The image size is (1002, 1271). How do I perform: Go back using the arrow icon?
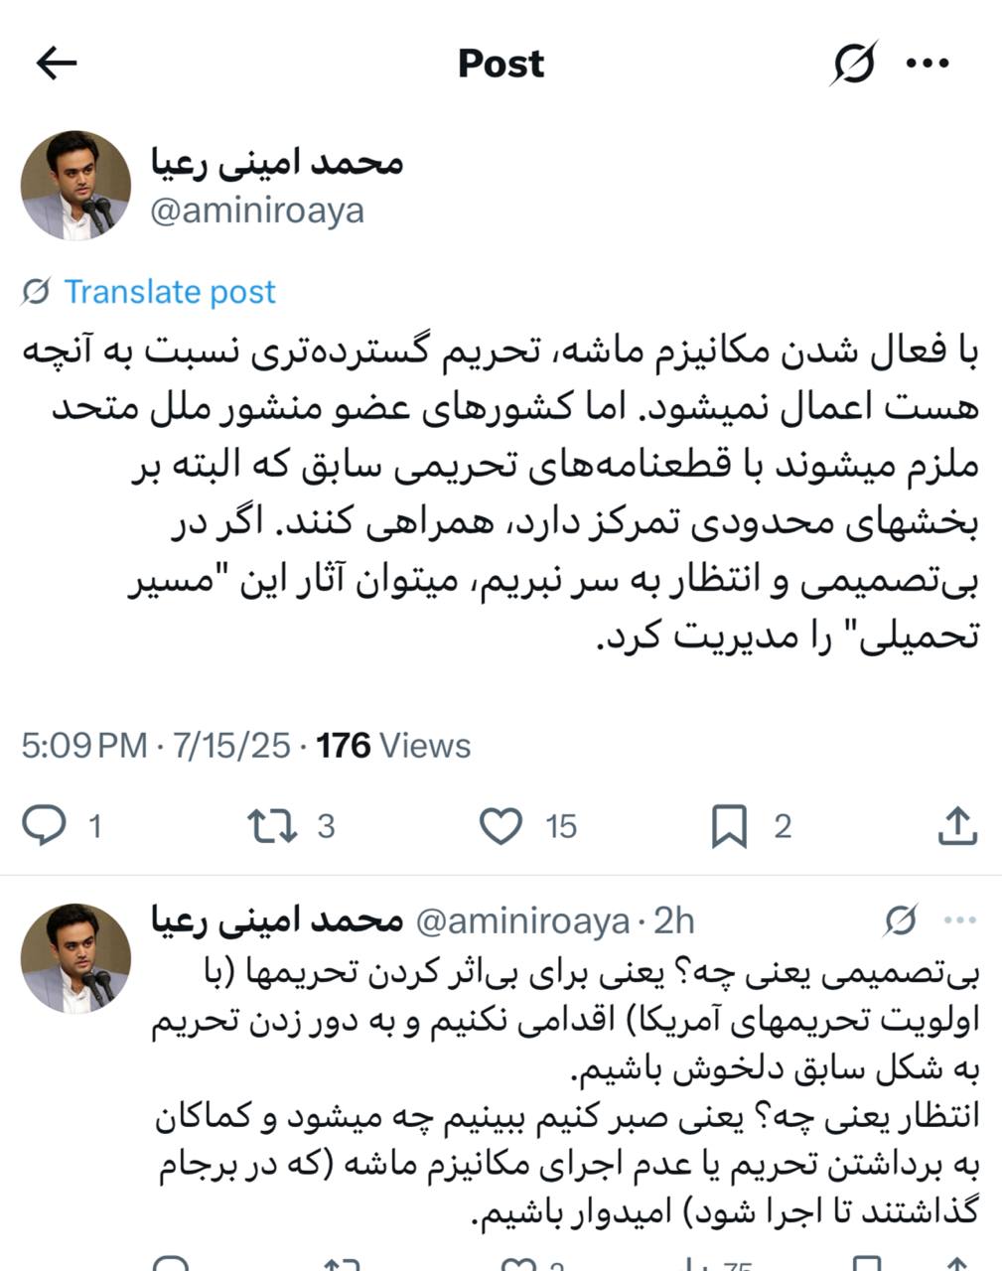(x=57, y=64)
